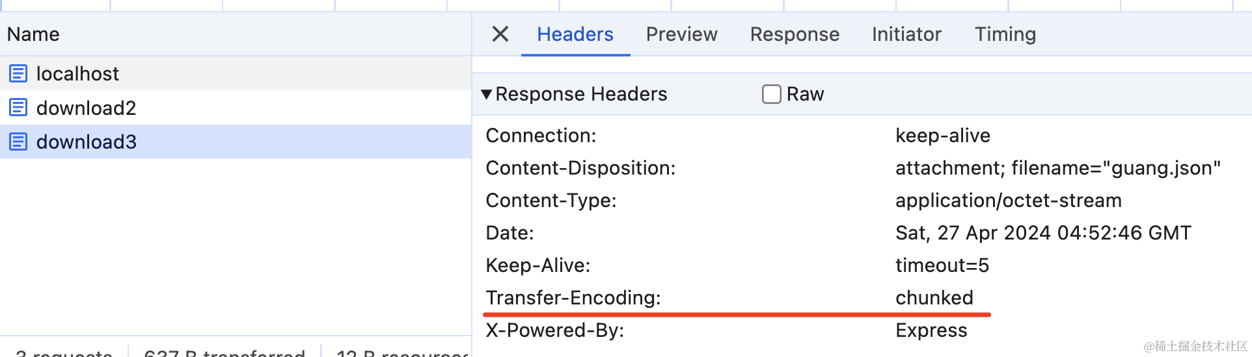The height and width of the screenshot is (357, 1252).
Task: Close the request details panel
Action: click(500, 34)
